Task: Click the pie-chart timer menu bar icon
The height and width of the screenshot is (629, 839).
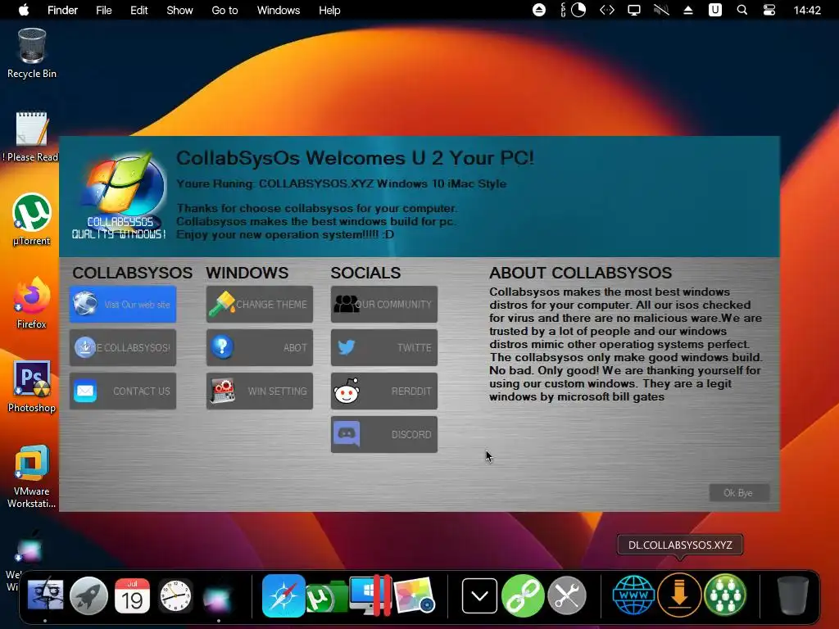Action: (x=578, y=10)
